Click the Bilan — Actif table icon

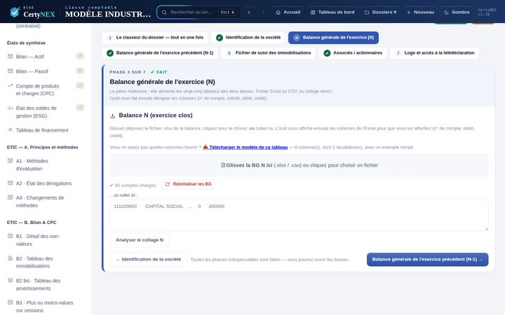coord(11,56)
